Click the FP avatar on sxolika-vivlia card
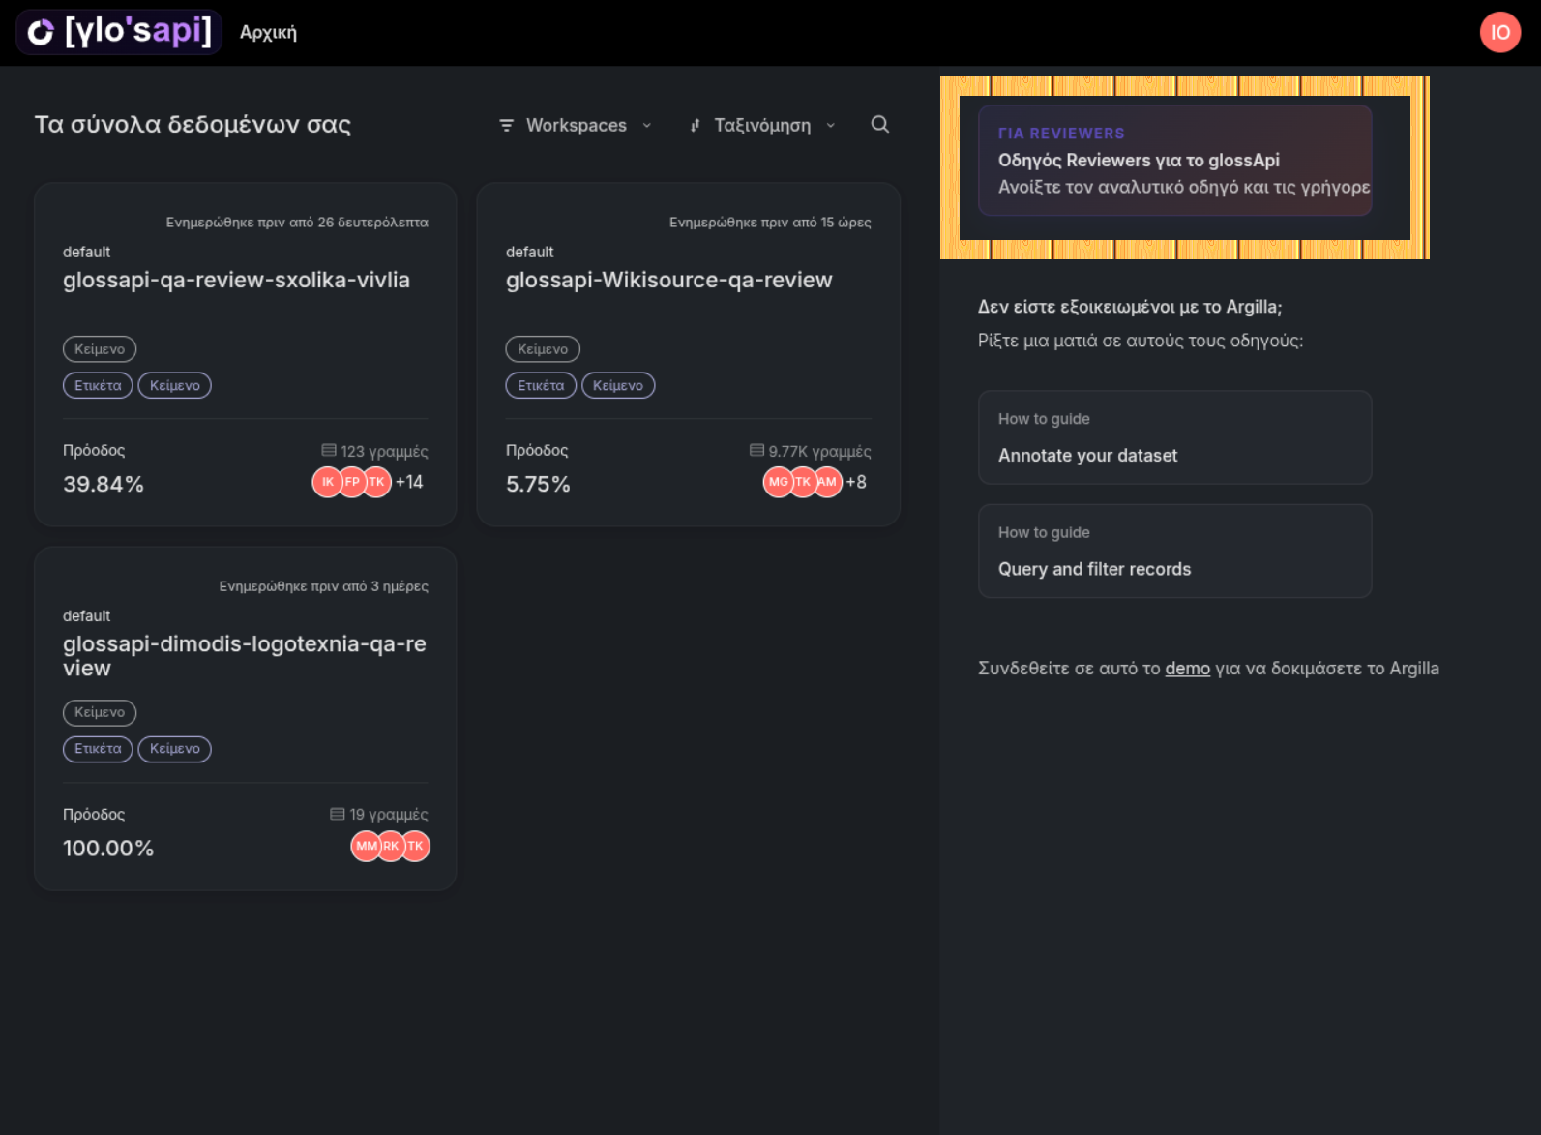 (352, 482)
